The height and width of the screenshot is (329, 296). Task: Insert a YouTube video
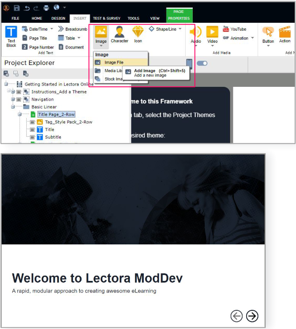pyautogui.click(x=235, y=29)
